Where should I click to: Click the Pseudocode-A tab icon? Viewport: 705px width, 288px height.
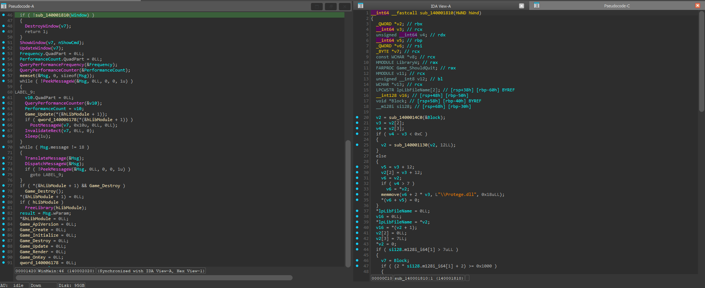pos(4,6)
